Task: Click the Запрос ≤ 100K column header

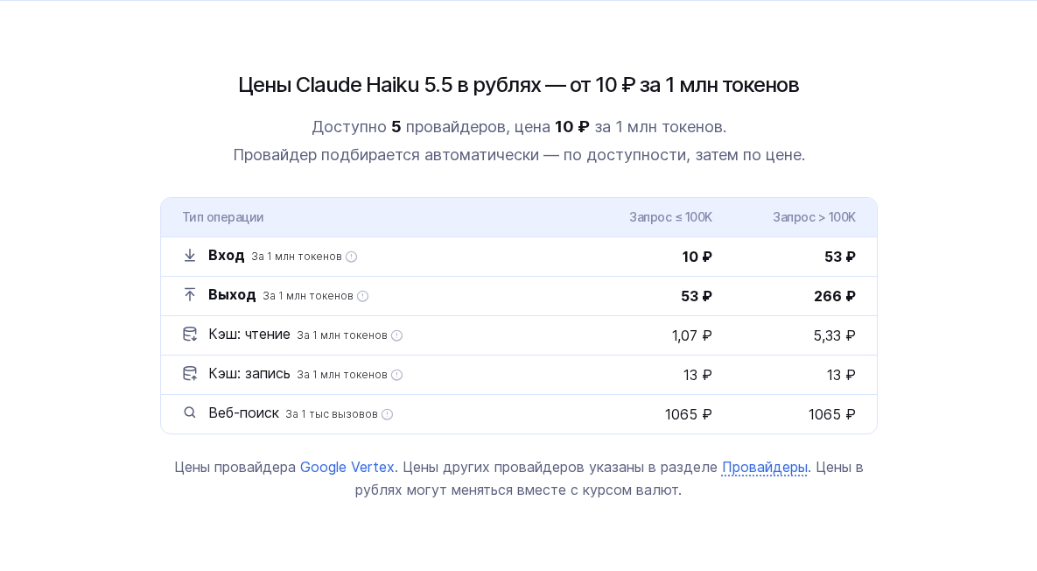Action: [670, 217]
